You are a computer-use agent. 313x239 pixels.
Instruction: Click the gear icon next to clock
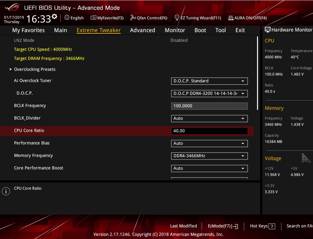tap(55, 16)
